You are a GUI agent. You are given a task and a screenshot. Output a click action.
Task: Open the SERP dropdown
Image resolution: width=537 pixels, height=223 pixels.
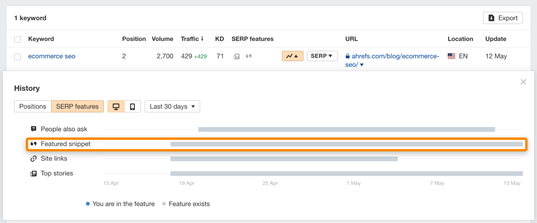click(x=322, y=56)
